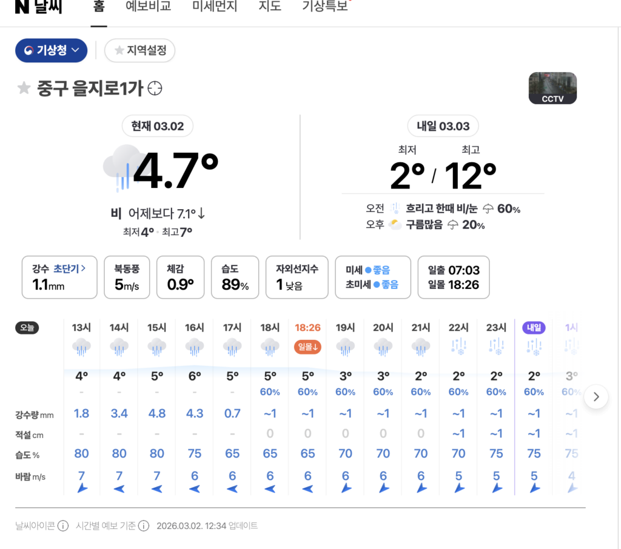Open the 기상특보 tab
This screenshot has height=549, width=621.
(x=325, y=7)
